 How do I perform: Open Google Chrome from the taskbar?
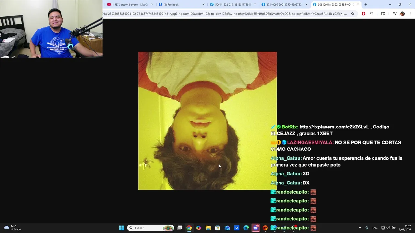[x=189, y=228]
